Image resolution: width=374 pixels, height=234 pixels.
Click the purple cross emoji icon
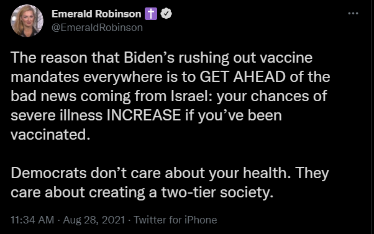[151, 14]
